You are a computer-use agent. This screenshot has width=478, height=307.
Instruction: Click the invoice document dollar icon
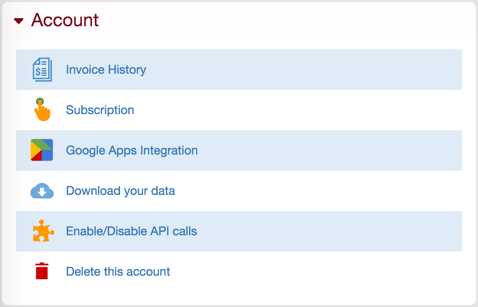click(x=42, y=70)
